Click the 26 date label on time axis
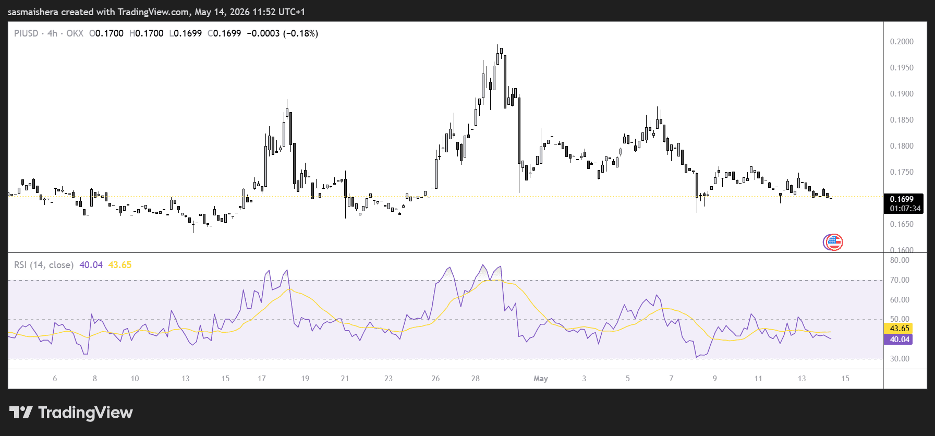 (435, 379)
